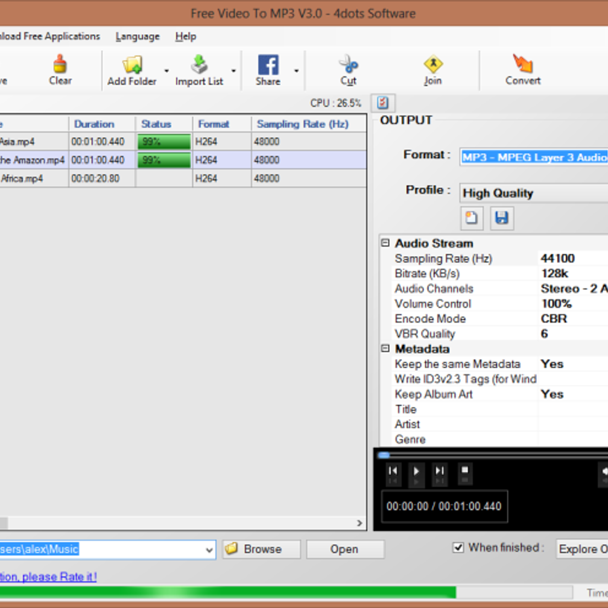This screenshot has width=608, height=608.
Task: Open the Add Folder dropdown arrow
Action: (x=166, y=71)
